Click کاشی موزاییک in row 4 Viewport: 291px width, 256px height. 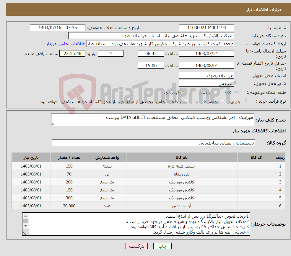(181, 190)
